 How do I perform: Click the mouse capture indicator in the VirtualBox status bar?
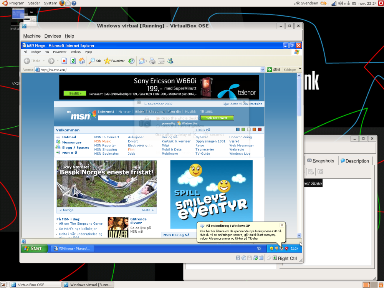tap(269, 258)
